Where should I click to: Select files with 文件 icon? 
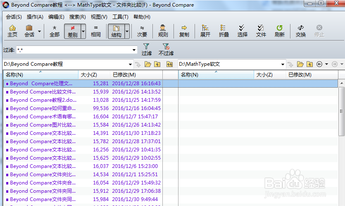261,31
